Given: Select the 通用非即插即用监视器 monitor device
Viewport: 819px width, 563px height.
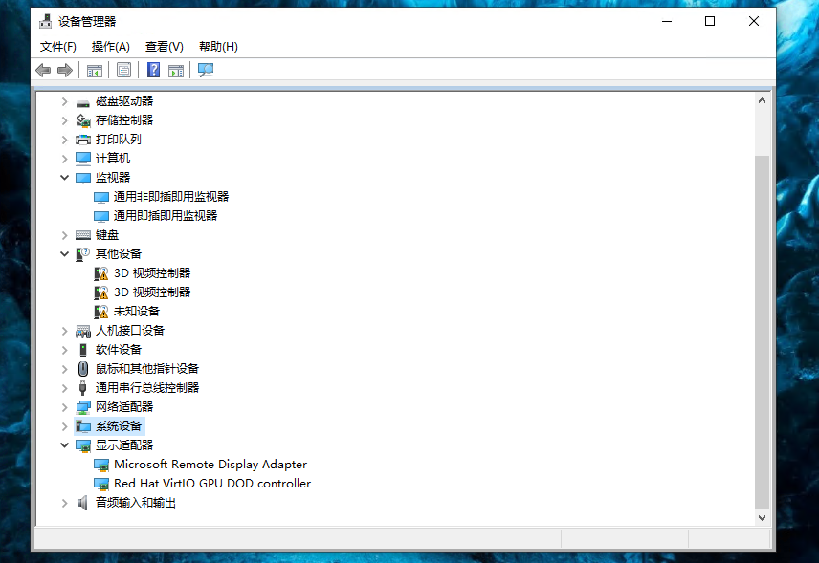Looking at the screenshot, I should [x=170, y=197].
